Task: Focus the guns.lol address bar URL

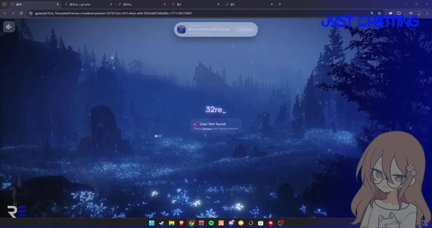Action: tap(114, 13)
